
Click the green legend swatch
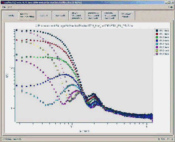tap(157, 37)
